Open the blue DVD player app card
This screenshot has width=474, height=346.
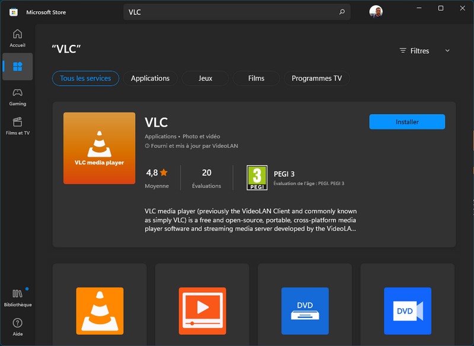click(x=305, y=305)
